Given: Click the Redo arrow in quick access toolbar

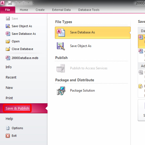Looking at the screenshot, I should 24,3.
